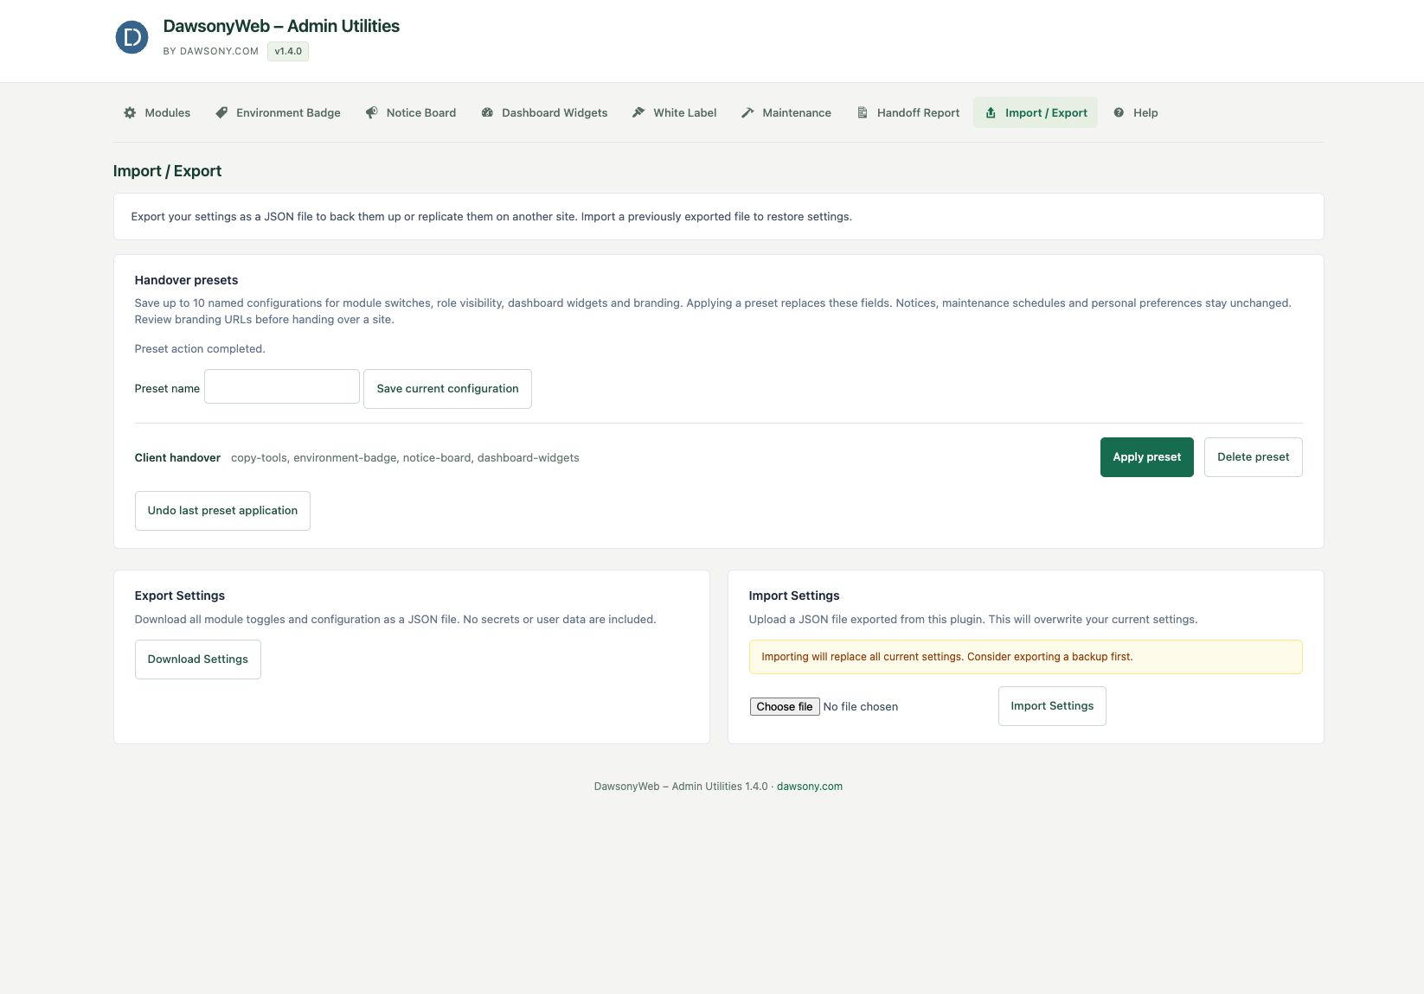Viewport: 1424px width, 994px height.
Task: Click the Download Settings button
Action: click(197, 659)
